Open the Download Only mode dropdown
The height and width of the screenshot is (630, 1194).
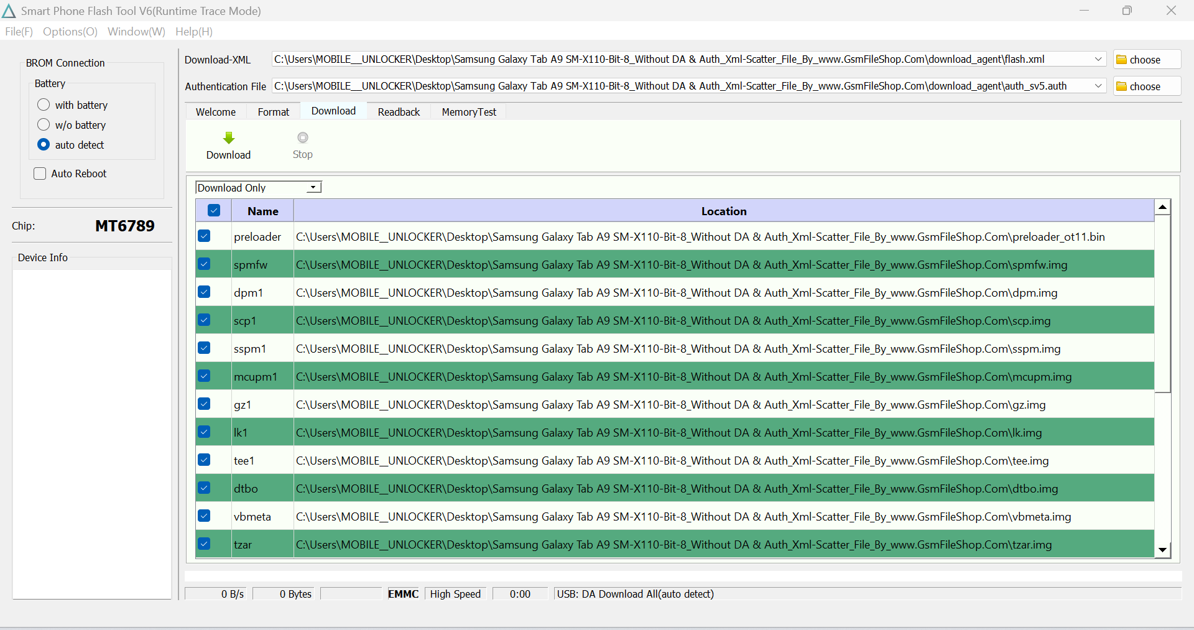pos(313,188)
